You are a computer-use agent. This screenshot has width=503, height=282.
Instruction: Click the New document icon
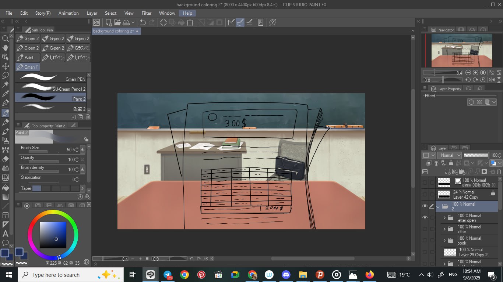109,22
